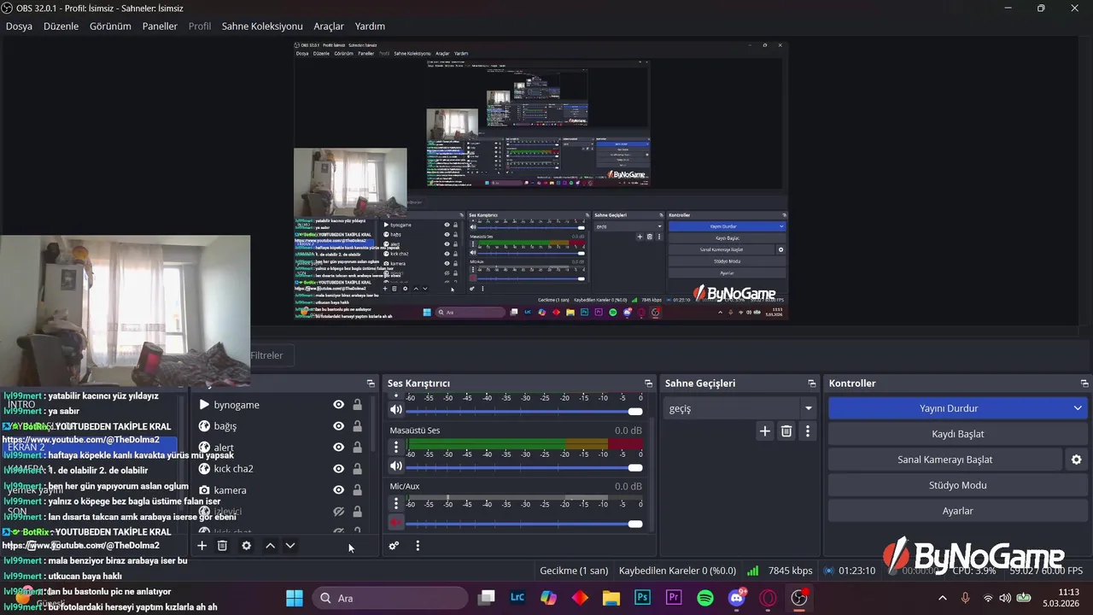The image size is (1093, 615).
Task: Open virtual camera settings gear
Action: click(x=1076, y=460)
